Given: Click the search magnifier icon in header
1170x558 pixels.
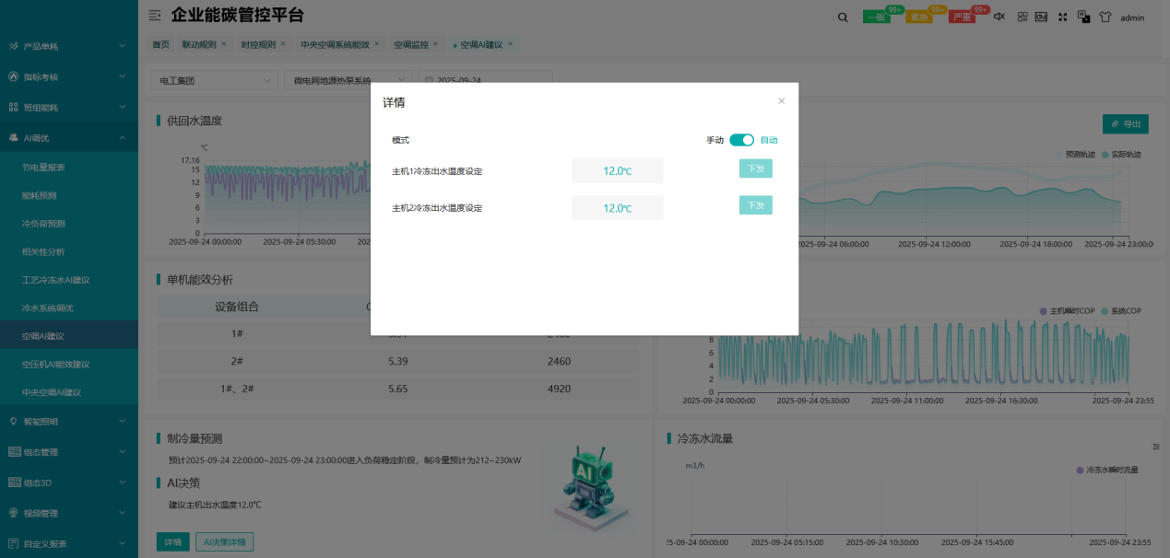Looking at the screenshot, I should point(842,17).
